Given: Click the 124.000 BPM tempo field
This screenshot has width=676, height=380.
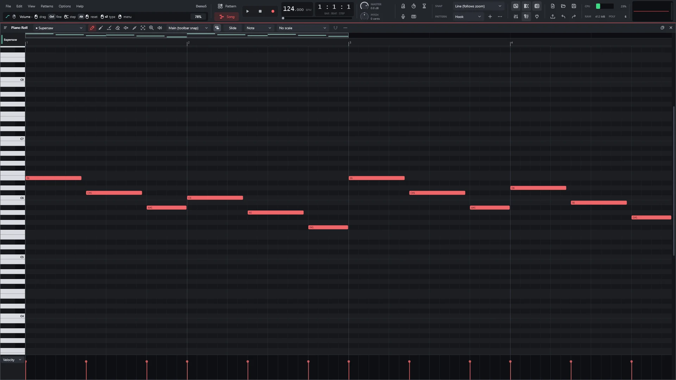Looking at the screenshot, I should pos(297,9).
